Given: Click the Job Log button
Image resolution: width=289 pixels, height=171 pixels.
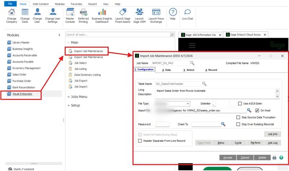Looking at the screenshot, I should [272, 143].
